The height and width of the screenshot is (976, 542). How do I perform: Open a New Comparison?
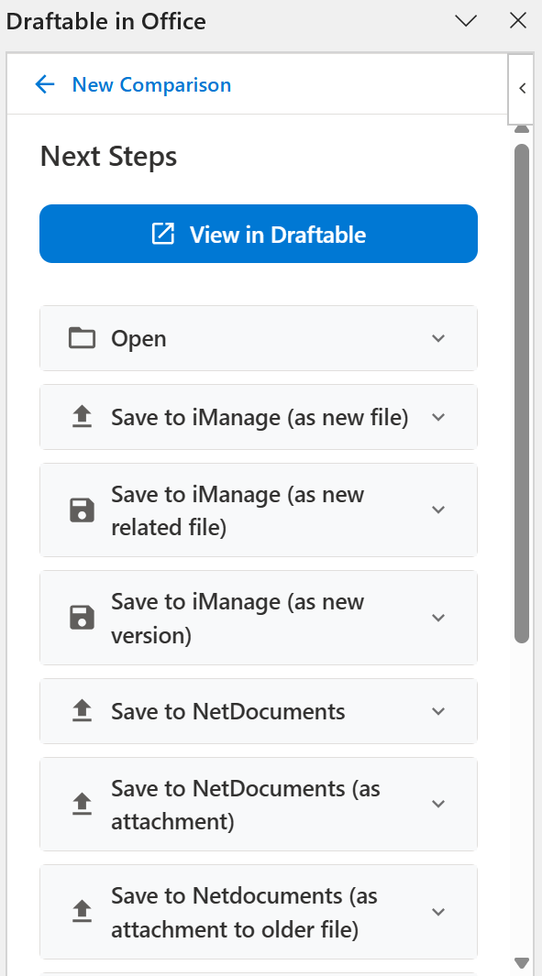coord(151,84)
